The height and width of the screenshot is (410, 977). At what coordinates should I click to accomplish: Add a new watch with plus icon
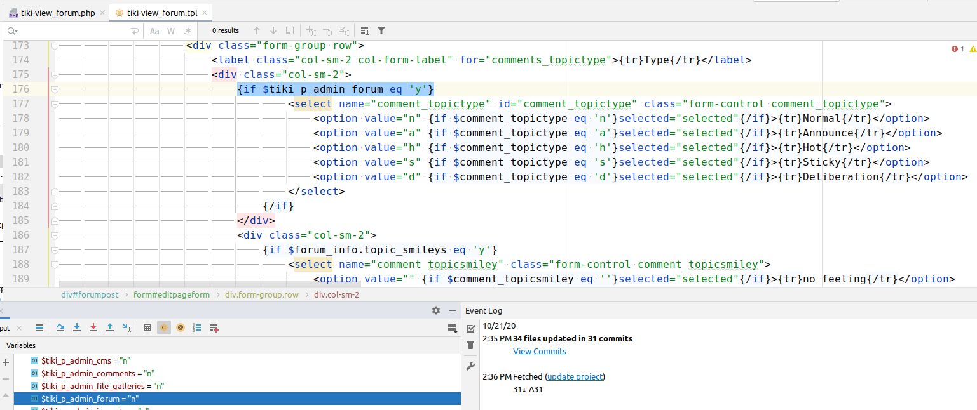click(6, 362)
